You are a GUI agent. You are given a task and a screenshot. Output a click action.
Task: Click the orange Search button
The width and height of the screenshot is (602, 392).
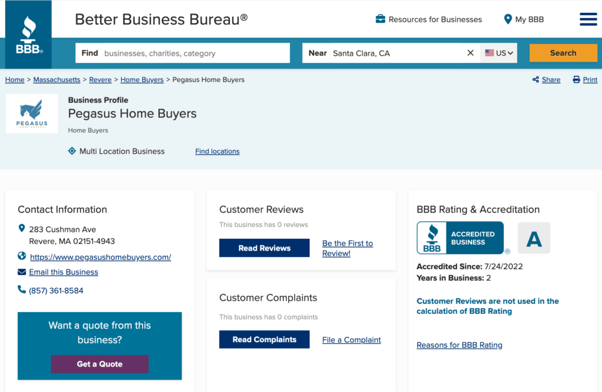coord(563,53)
